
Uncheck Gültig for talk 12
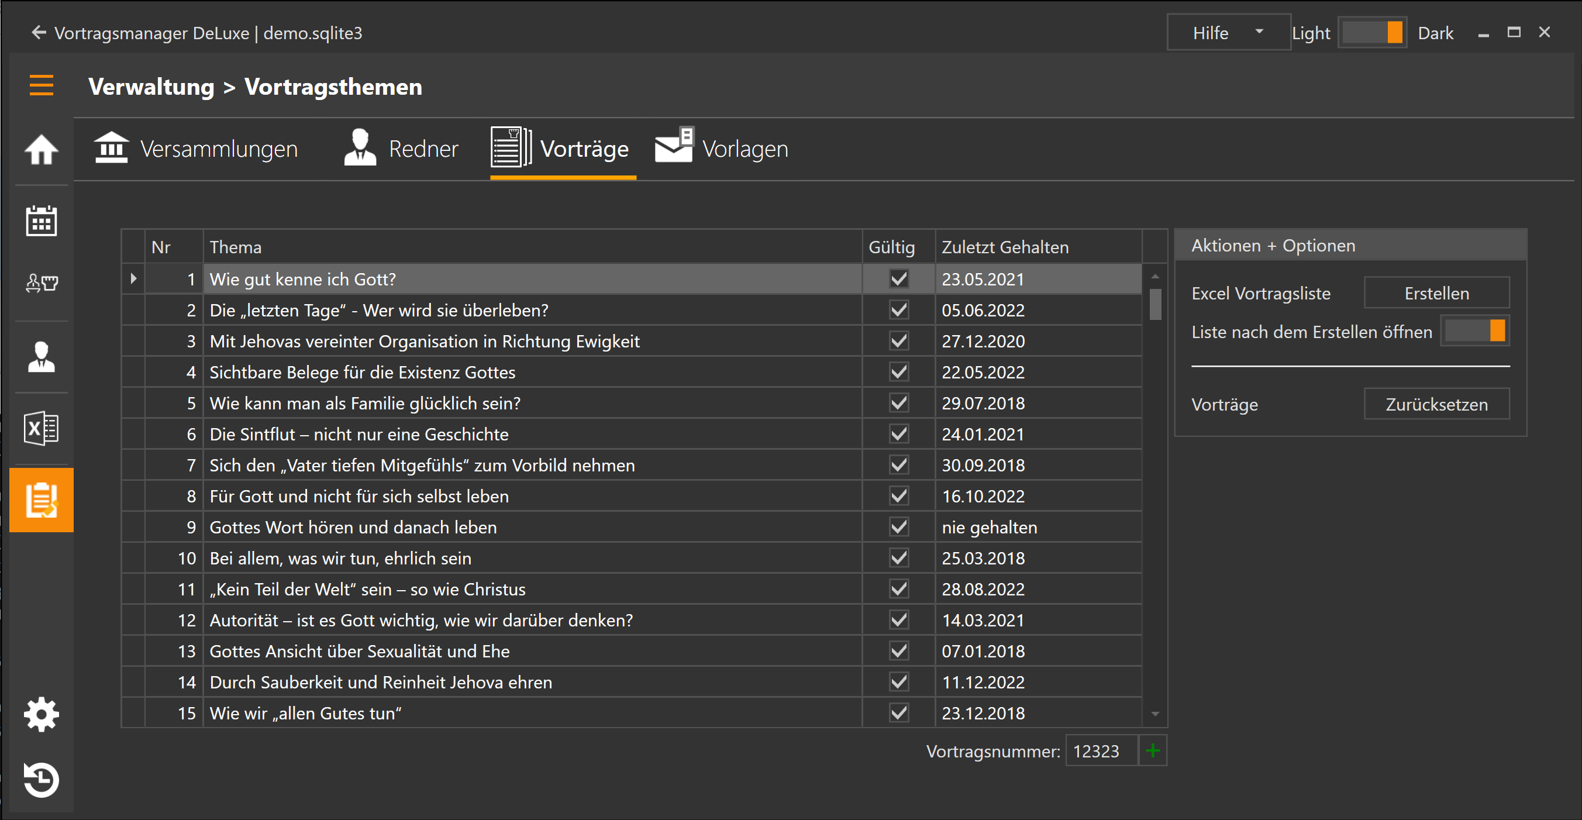click(898, 619)
